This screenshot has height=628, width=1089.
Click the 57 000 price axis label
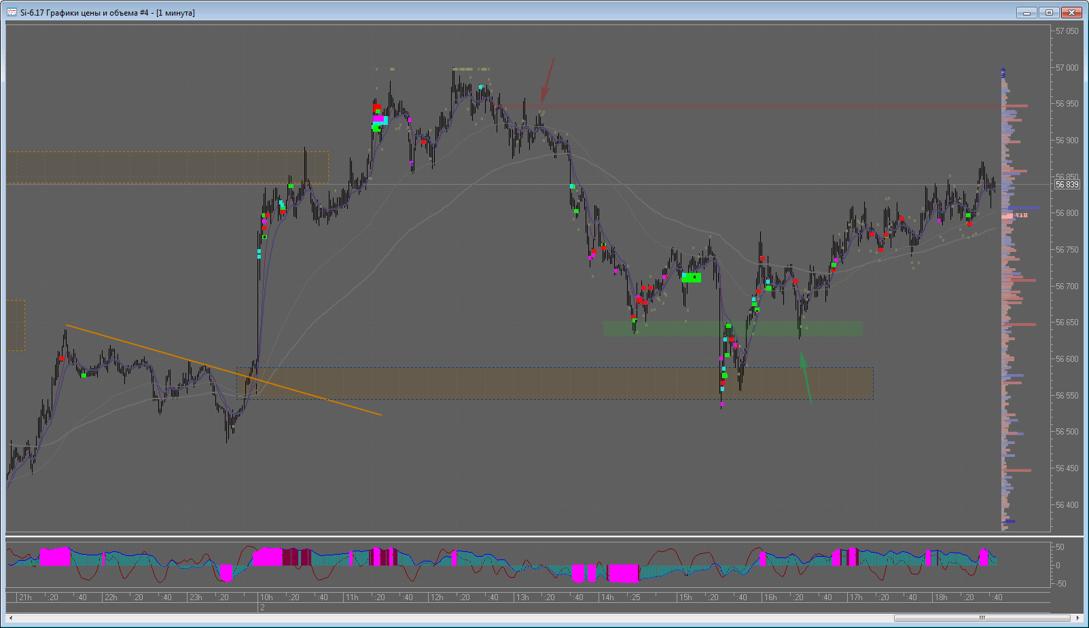click(x=1067, y=67)
